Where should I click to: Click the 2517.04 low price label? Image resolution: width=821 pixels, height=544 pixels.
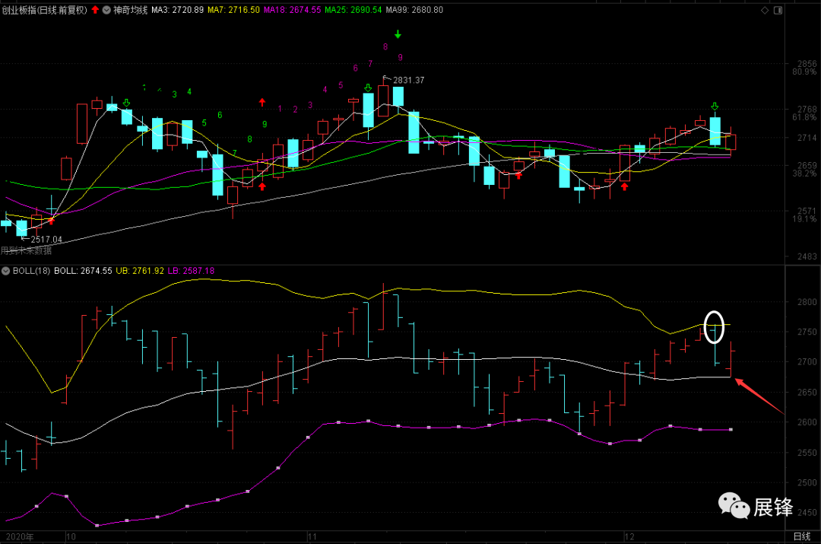pyautogui.click(x=46, y=240)
